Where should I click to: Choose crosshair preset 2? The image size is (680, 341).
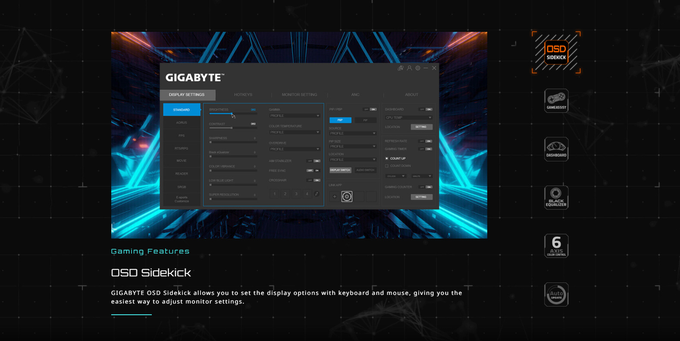(x=285, y=194)
